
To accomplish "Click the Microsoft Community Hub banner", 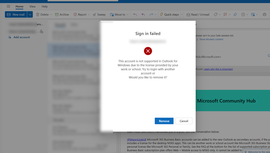I will point(233,101).
